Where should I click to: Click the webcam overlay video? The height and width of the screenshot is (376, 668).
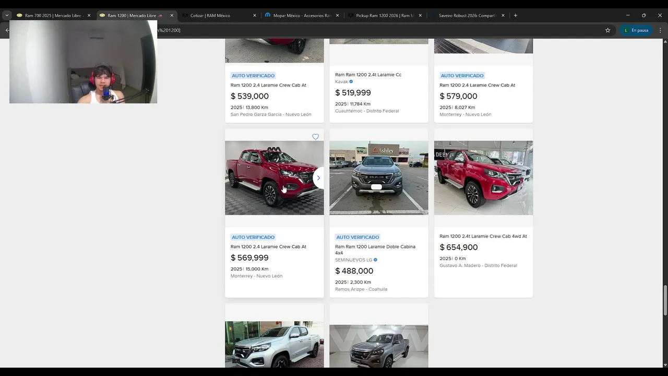click(x=83, y=62)
